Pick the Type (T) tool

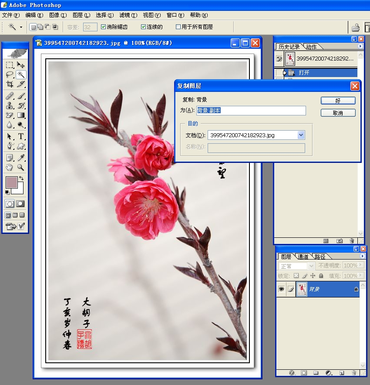(20, 137)
